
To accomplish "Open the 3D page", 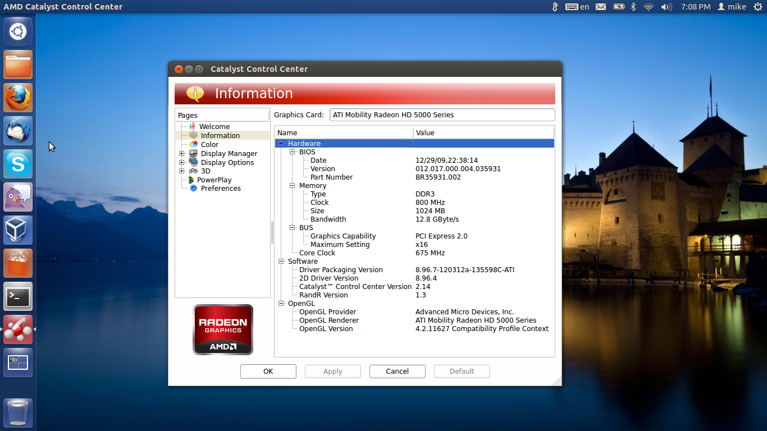I will (x=206, y=171).
